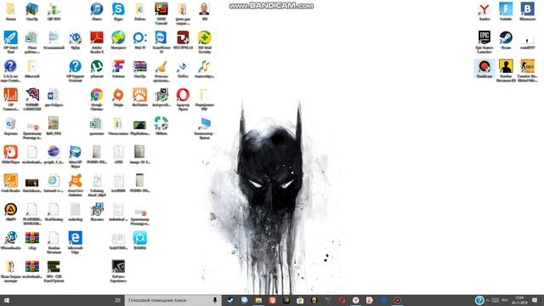
Task: Select the Recycle Bin on the desktop
Action: [10, 123]
